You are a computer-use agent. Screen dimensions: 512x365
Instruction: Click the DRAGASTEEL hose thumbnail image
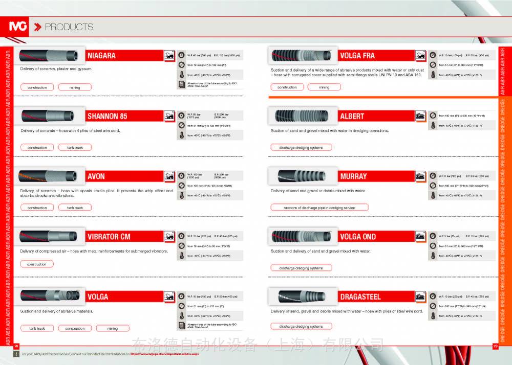[303, 296]
